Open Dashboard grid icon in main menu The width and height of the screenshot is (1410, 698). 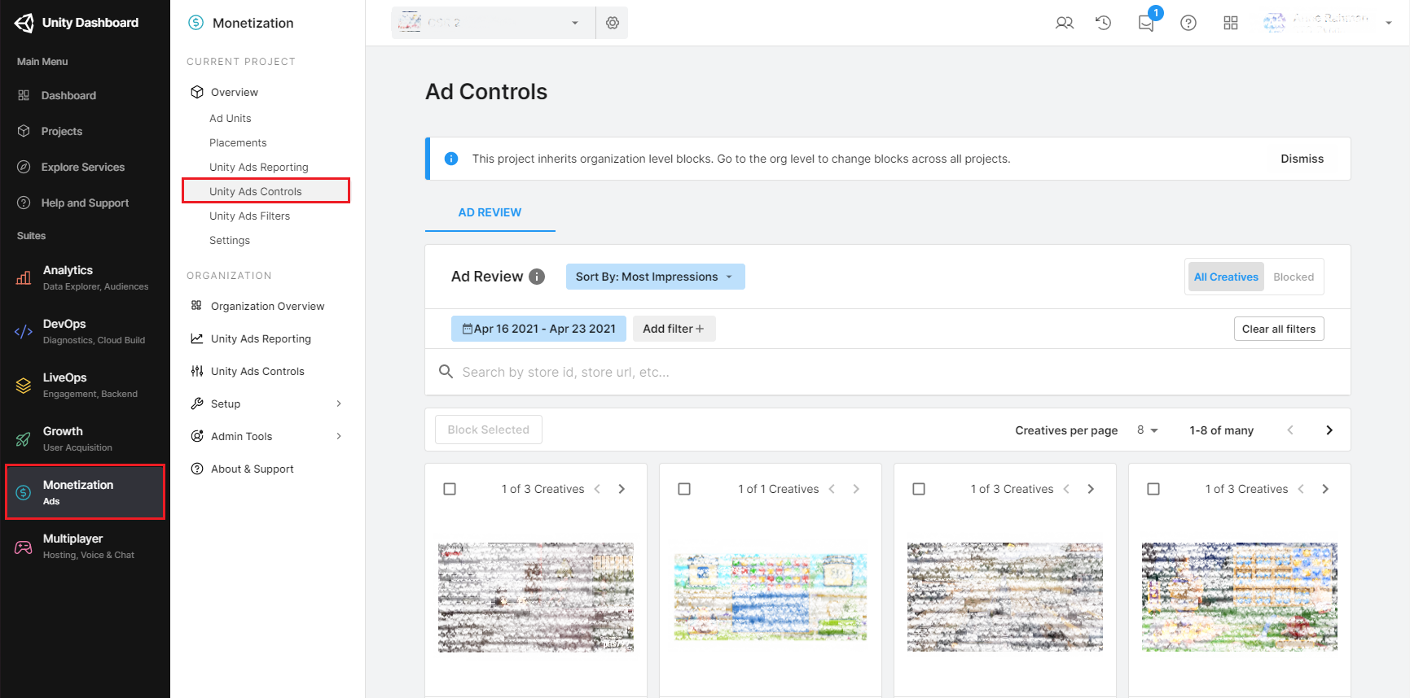(24, 95)
